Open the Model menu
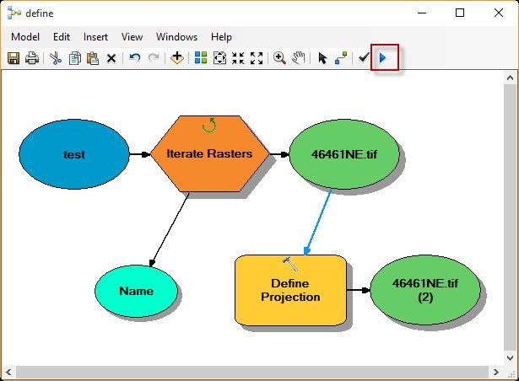 (25, 37)
